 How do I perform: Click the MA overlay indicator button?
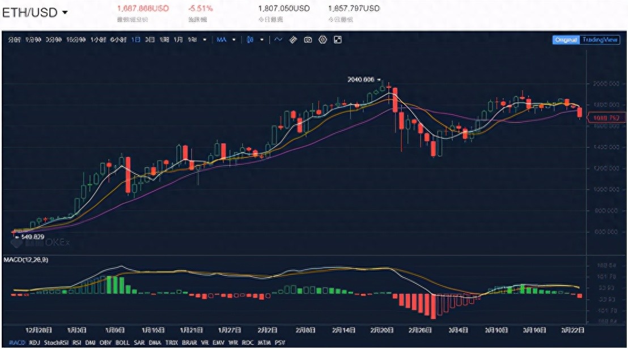pyautogui.click(x=222, y=40)
